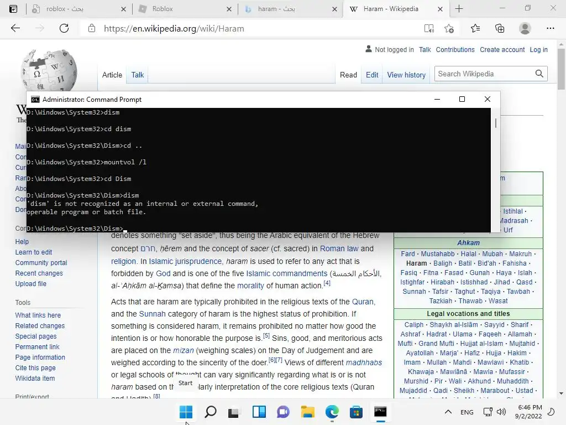Close the Roblox tab
This screenshot has width=566, height=425.
tap(229, 9)
